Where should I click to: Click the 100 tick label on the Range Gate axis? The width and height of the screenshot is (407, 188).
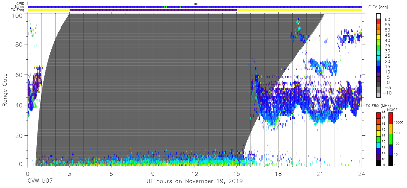[x=17, y=15]
